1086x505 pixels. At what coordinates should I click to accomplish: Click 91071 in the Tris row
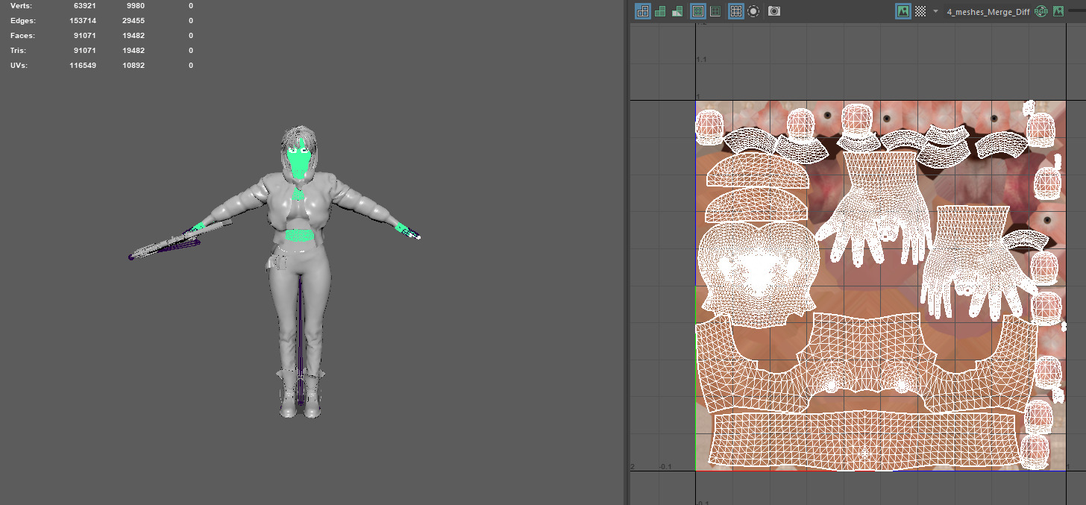tap(84, 51)
